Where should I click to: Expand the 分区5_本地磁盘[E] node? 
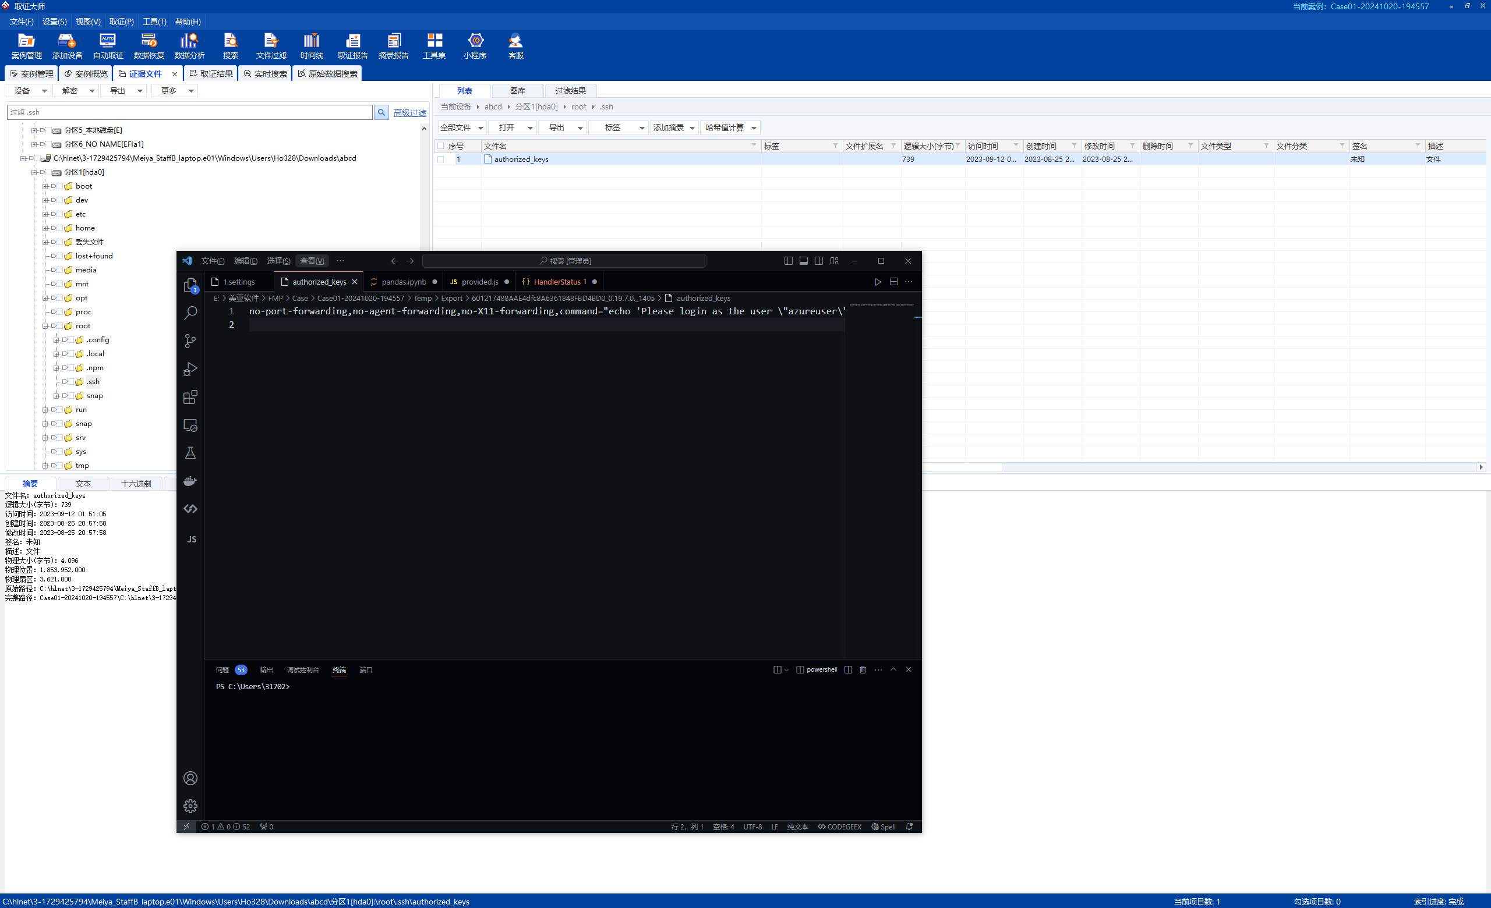click(34, 130)
